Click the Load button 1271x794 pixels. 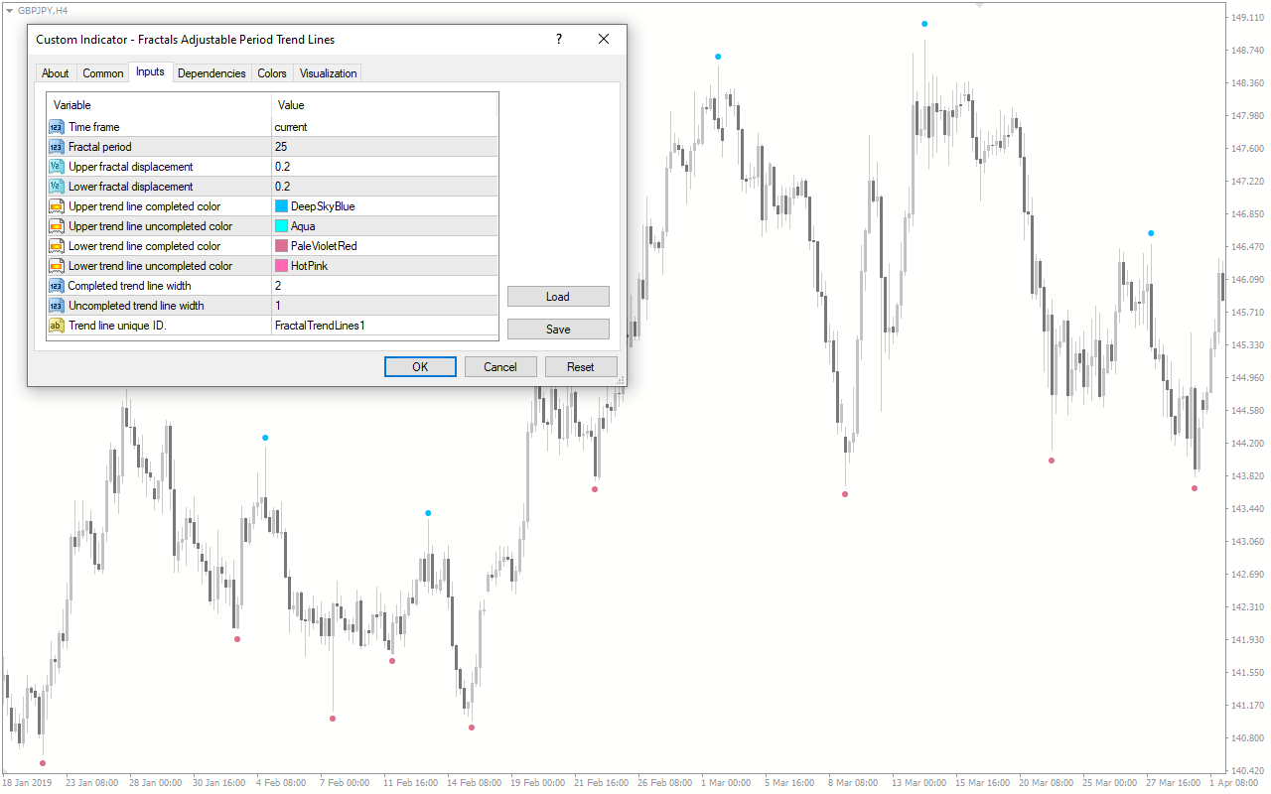click(558, 297)
